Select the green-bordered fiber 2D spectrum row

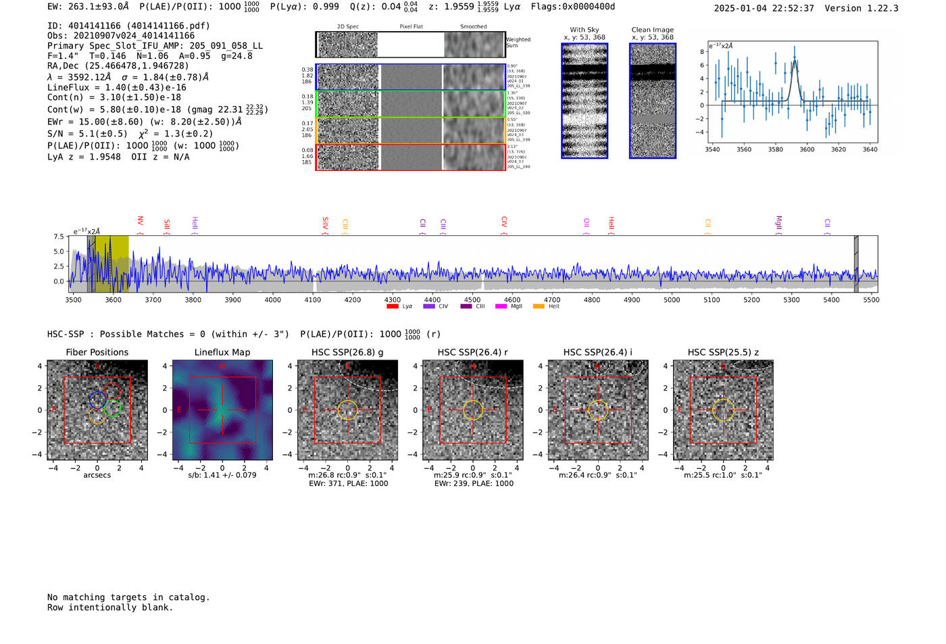(411, 104)
